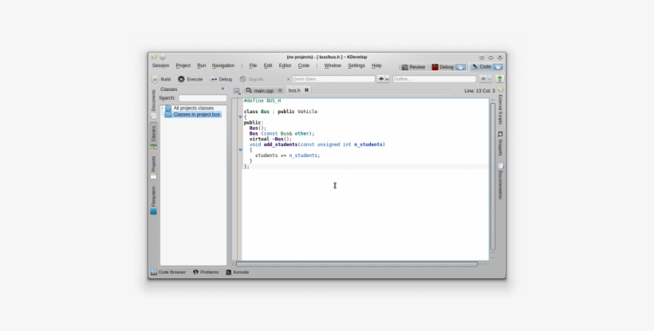Click the forward navigation arrow button
Screen dimensions: 654x331
pyautogui.click(x=483, y=79)
